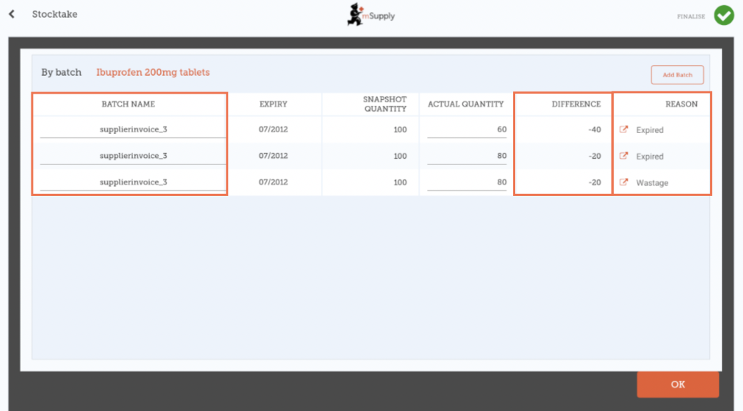This screenshot has height=411, width=743.
Task: Click the Expiry column header
Action: point(273,104)
